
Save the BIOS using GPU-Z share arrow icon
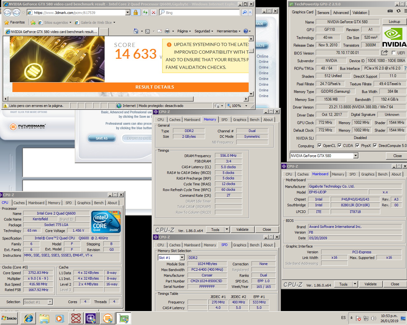click(385, 53)
